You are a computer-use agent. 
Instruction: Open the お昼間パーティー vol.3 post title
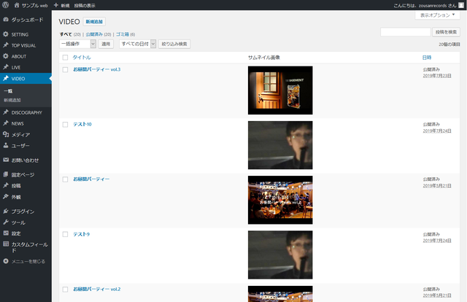pyautogui.click(x=97, y=69)
